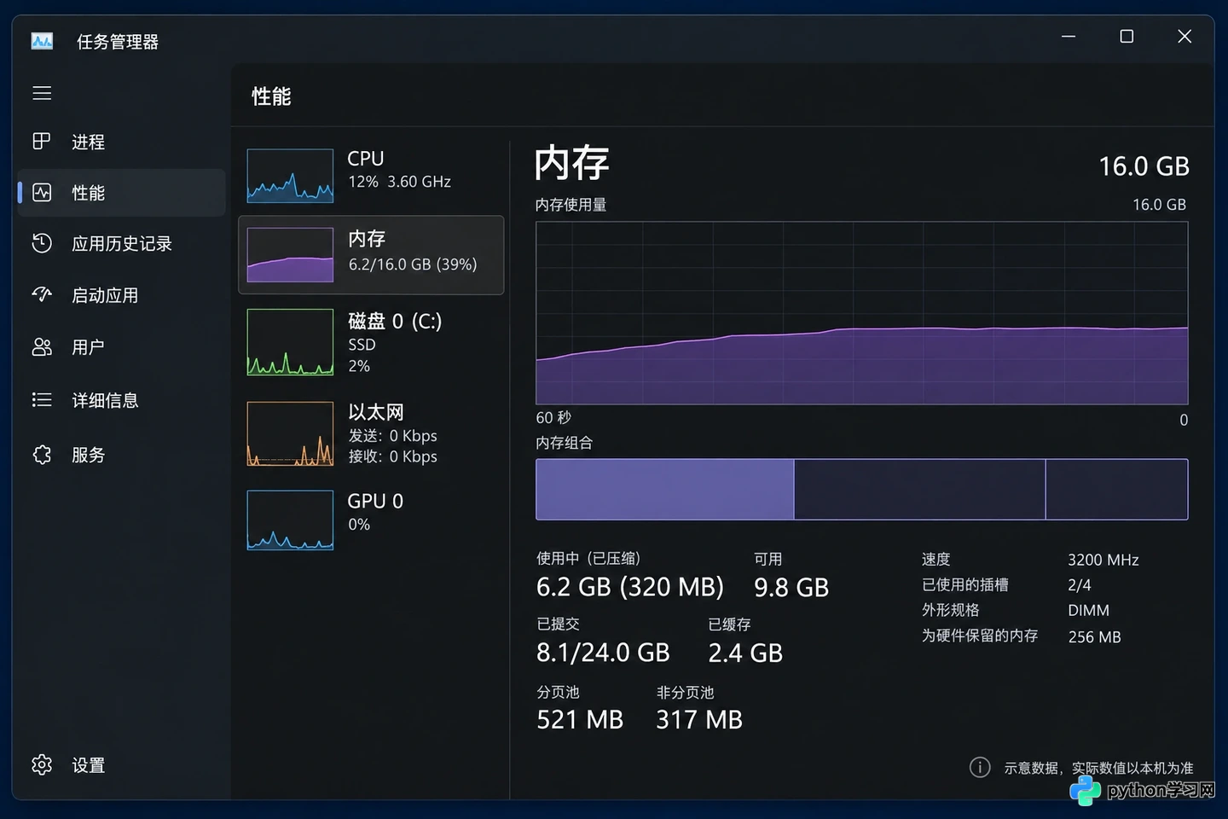
Task: Select the 内存 usage graph thumbnail
Action: click(x=290, y=255)
